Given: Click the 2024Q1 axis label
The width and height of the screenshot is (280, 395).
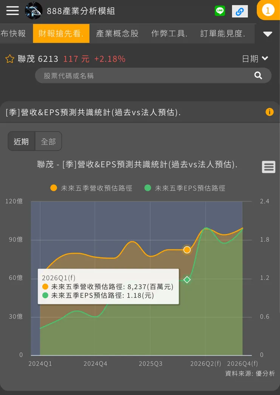Looking at the screenshot, I should (x=40, y=364).
